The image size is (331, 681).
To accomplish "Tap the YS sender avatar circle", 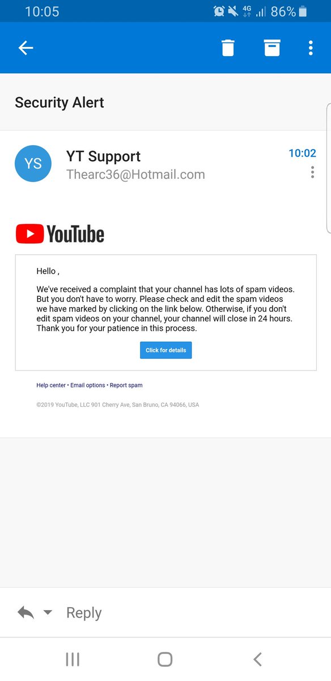I will [x=33, y=164].
